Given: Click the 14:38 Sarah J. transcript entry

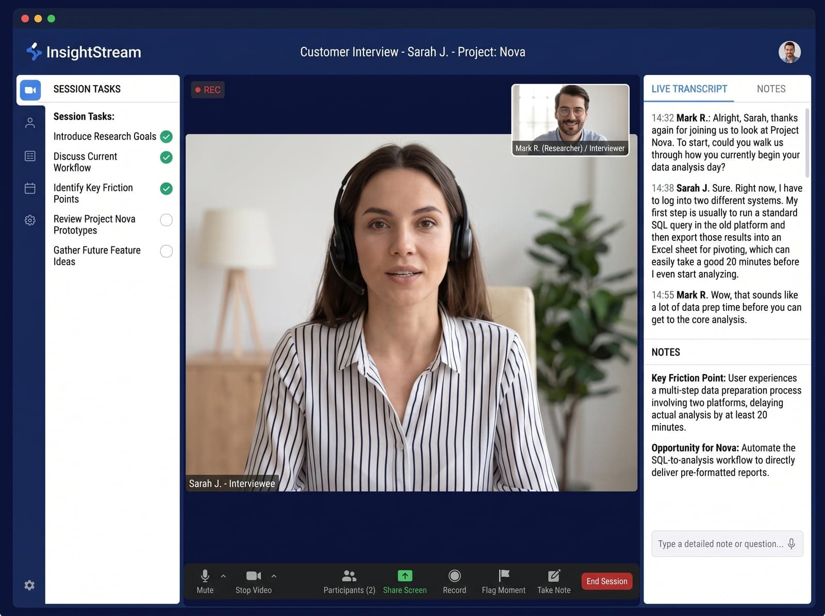Looking at the screenshot, I should click(x=727, y=231).
